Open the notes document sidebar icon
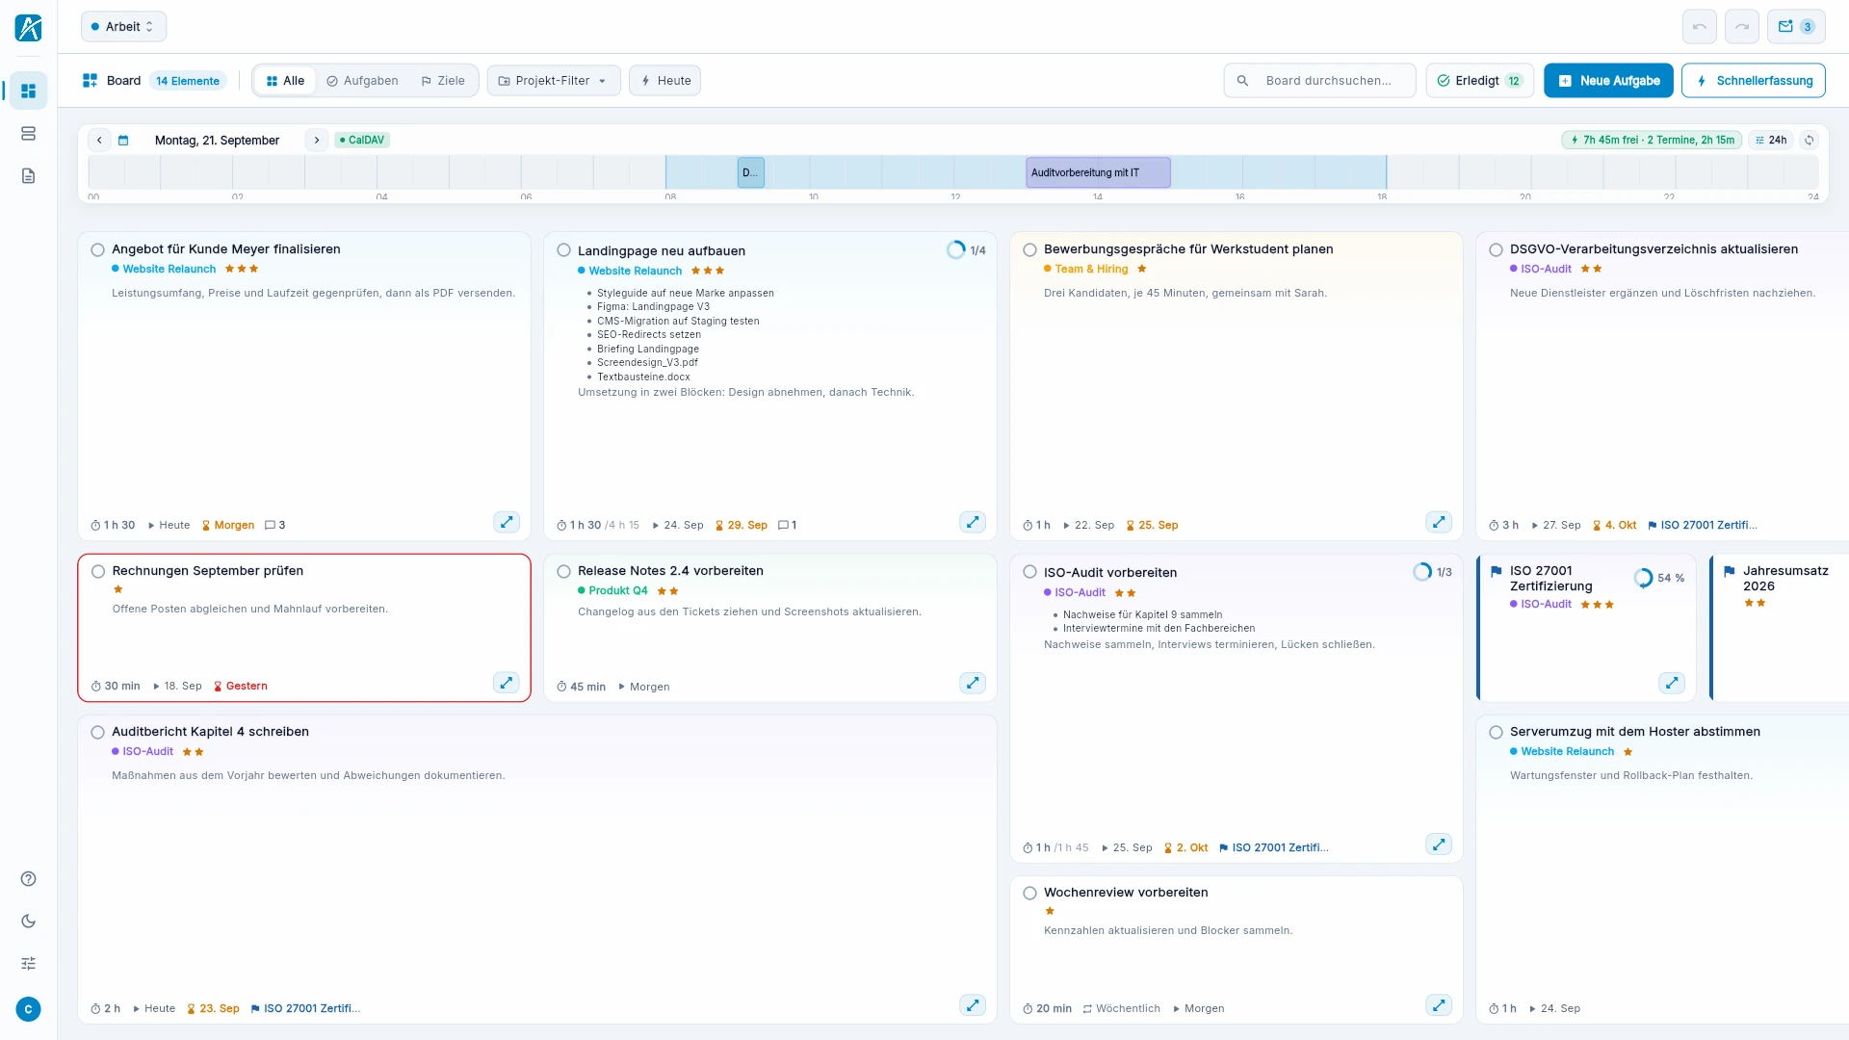This screenshot has width=1849, height=1040. 28,175
